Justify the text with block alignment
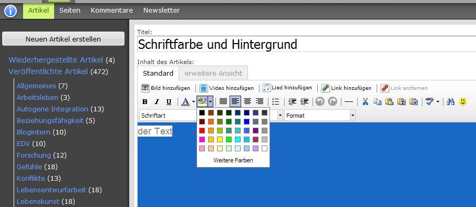This screenshot has width=476, height=207. click(x=223, y=101)
